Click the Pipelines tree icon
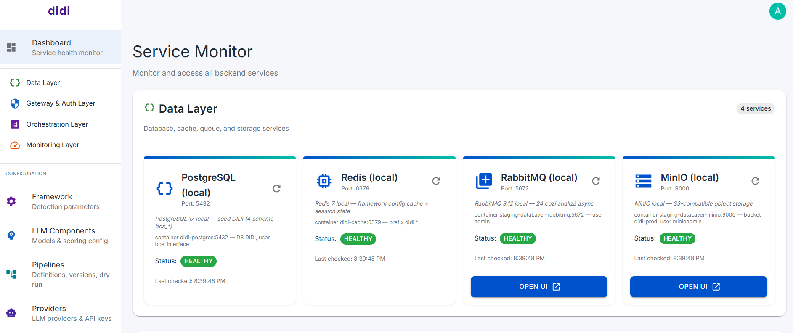 point(11,274)
